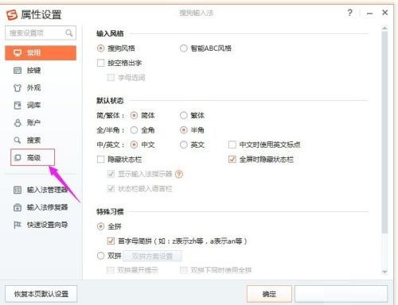
Task: Set default language to 英文
Action: [184, 145]
